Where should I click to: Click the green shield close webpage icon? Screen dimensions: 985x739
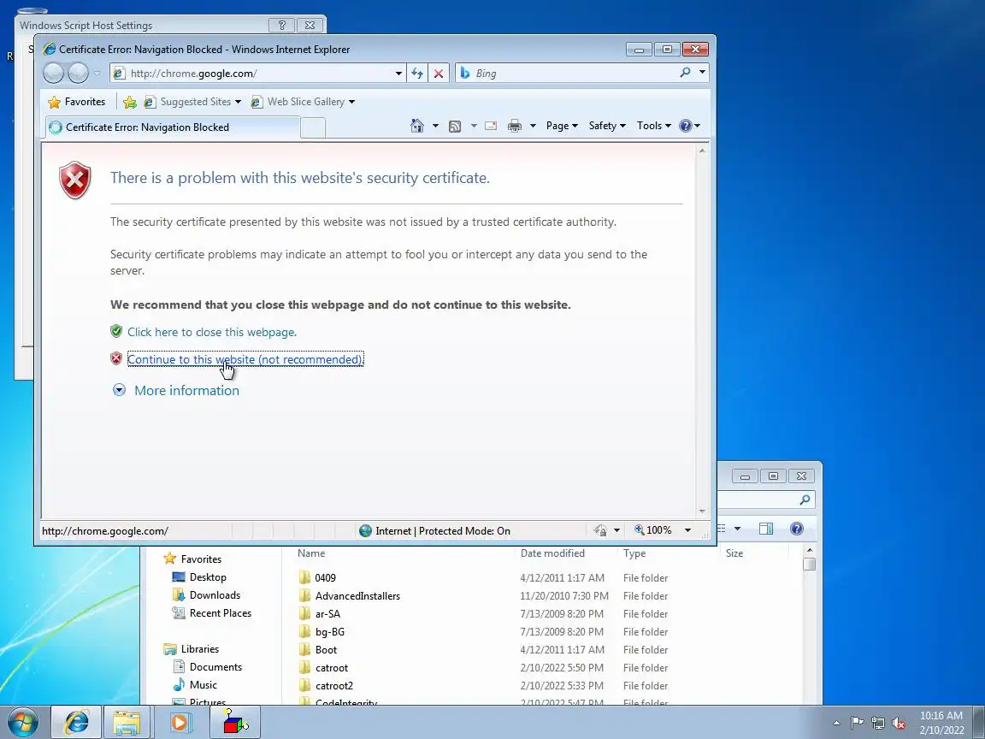coord(116,331)
